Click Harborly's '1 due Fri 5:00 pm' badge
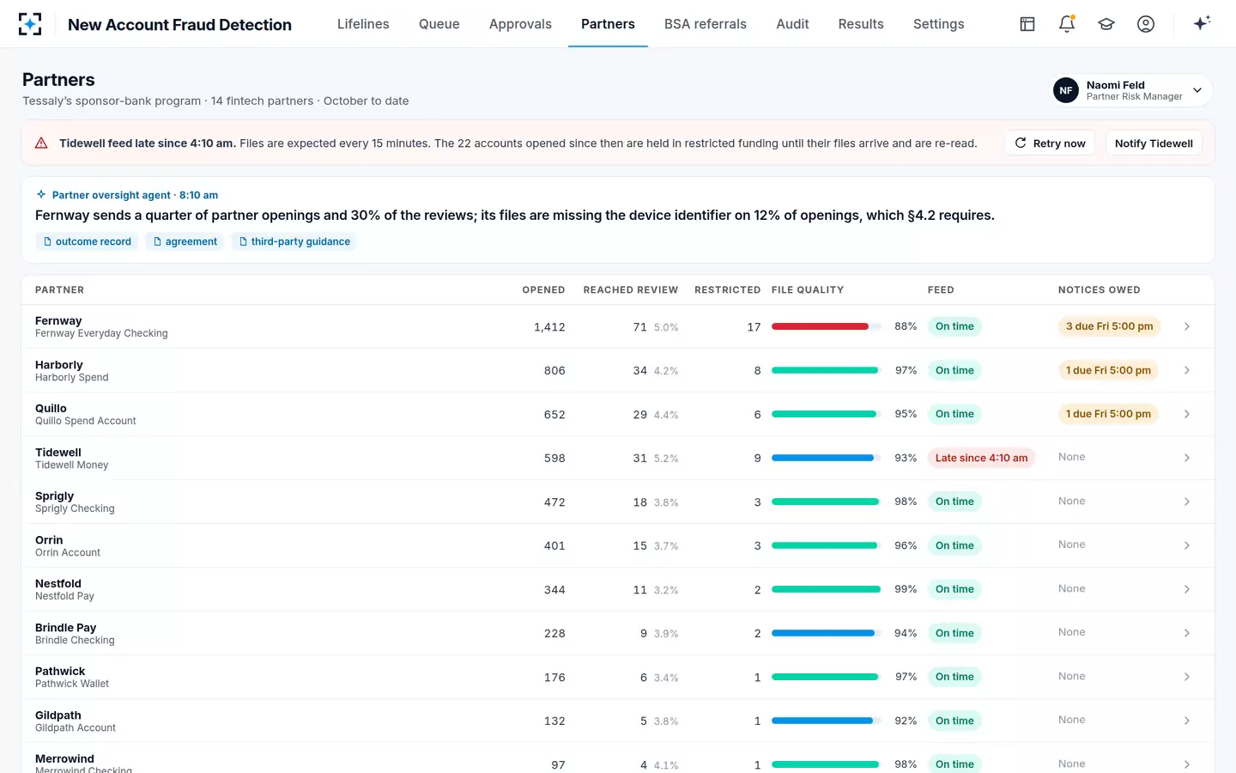The width and height of the screenshot is (1236, 773). [1108, 370]
